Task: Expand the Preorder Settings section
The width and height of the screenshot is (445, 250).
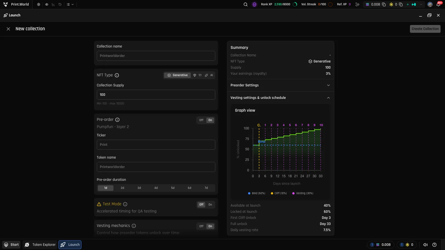Action: [280, 85]
